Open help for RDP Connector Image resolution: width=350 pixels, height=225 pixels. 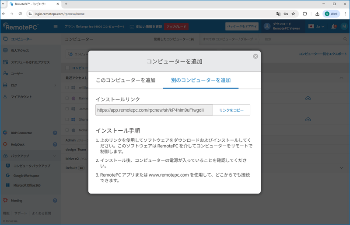tap(55, 133)
